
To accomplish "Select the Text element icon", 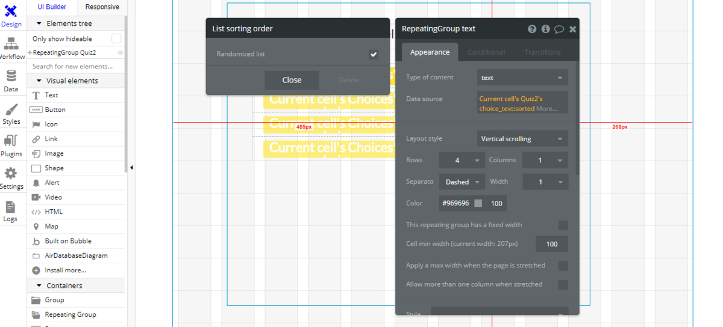I will [x=36, y=95].
